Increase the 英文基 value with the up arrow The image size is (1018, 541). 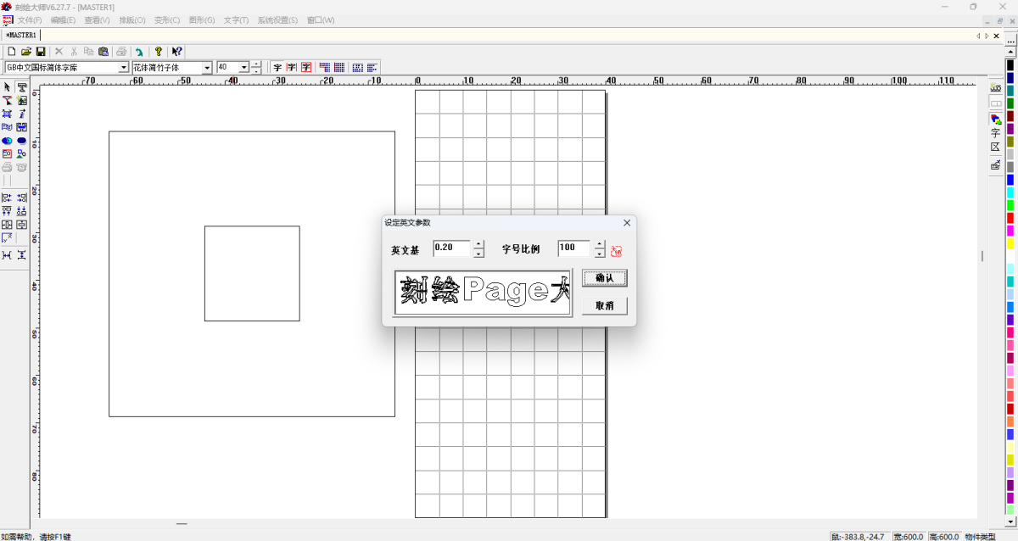click(479, 244)
